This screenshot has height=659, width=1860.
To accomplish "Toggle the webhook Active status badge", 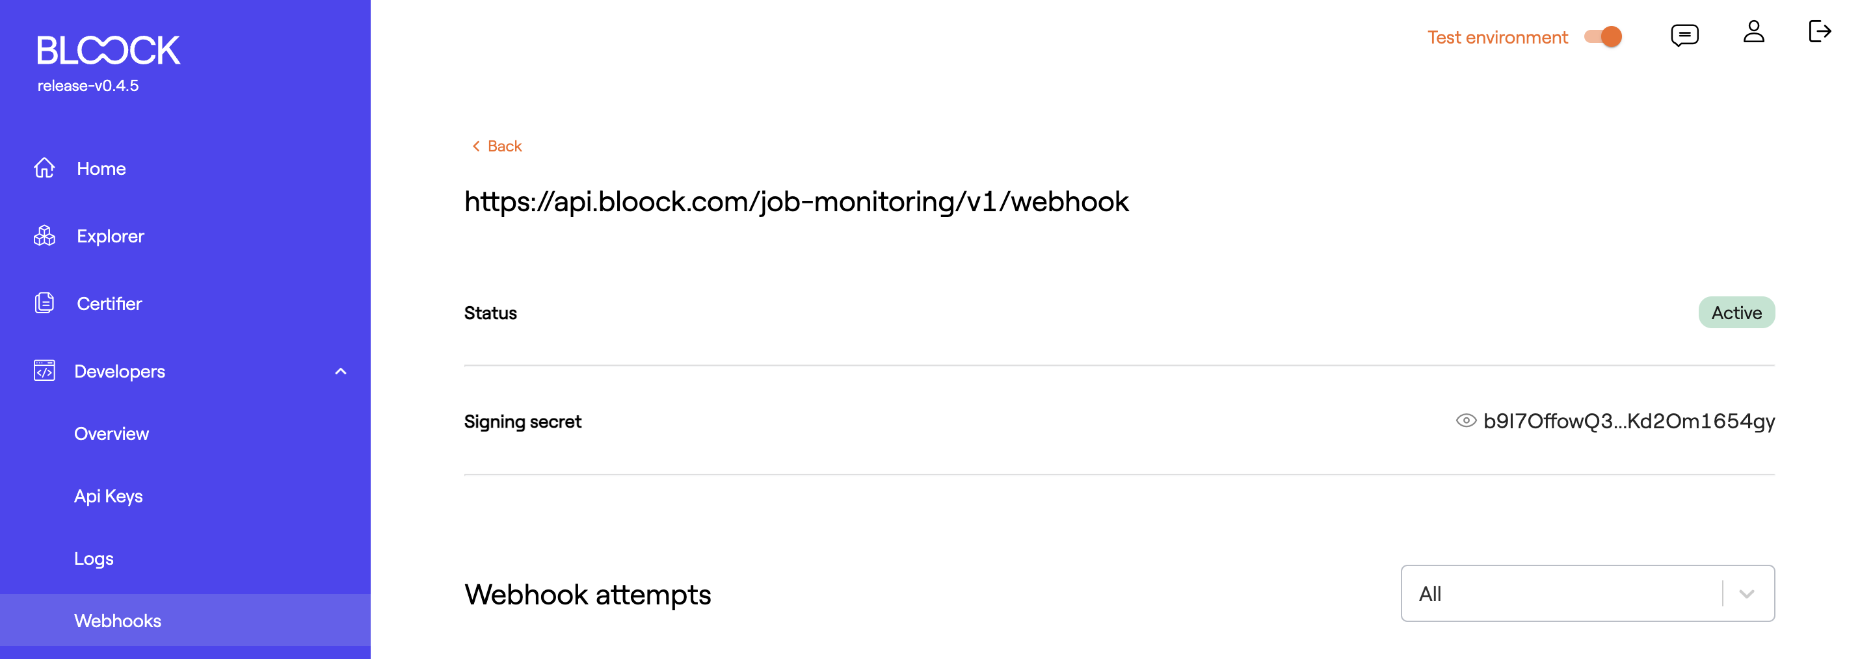I will click(x=1736, y=313).
